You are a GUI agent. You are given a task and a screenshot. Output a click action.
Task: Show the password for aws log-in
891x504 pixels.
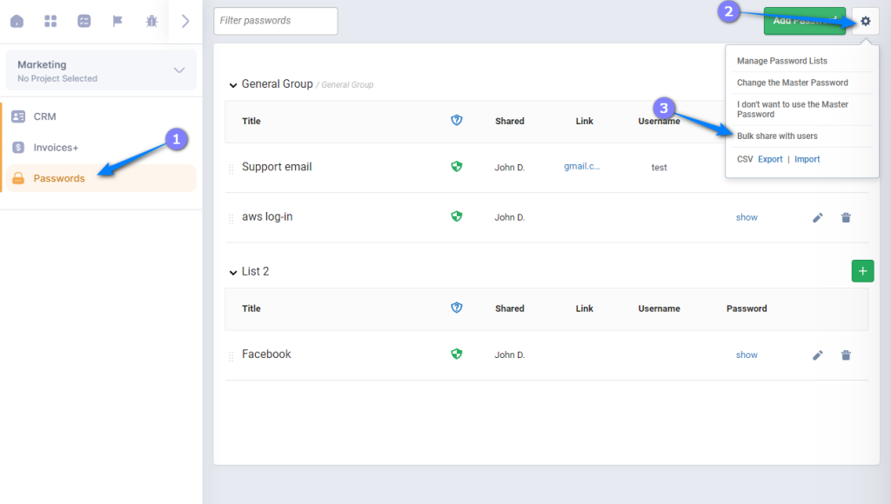[747, 217]
